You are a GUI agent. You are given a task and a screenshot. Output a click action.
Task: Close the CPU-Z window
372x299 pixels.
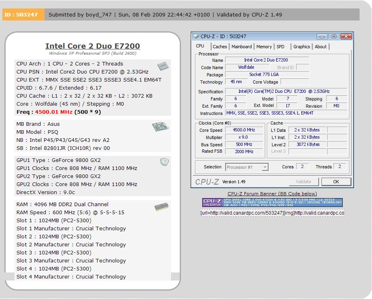tap(346, 36)
